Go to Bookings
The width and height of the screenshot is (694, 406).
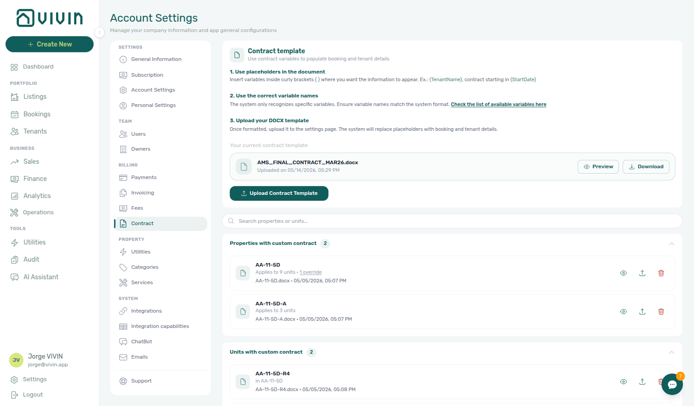click(31, 114)
